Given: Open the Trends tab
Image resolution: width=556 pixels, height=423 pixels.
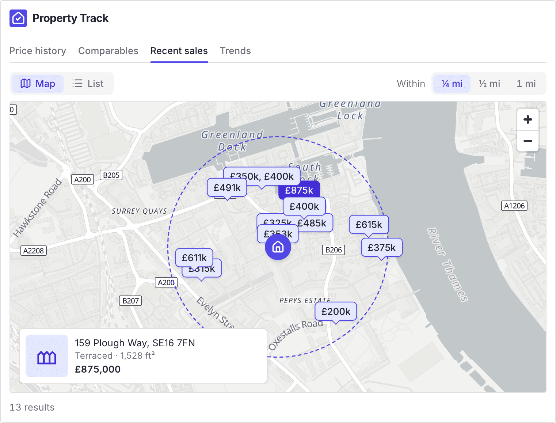Looking at the screenshot, I should pos(235,51).
